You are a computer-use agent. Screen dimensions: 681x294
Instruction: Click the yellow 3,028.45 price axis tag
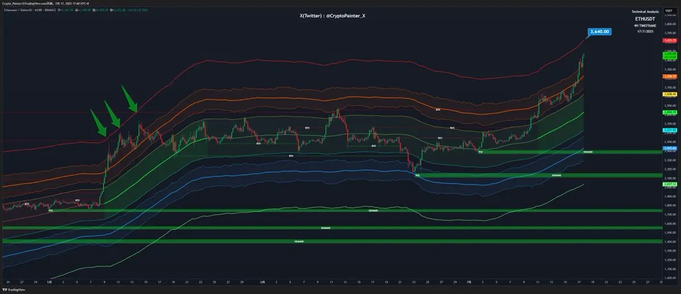[669, 94]
